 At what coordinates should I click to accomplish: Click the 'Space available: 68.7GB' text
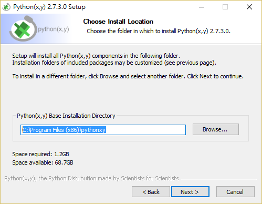coord(43,162)
